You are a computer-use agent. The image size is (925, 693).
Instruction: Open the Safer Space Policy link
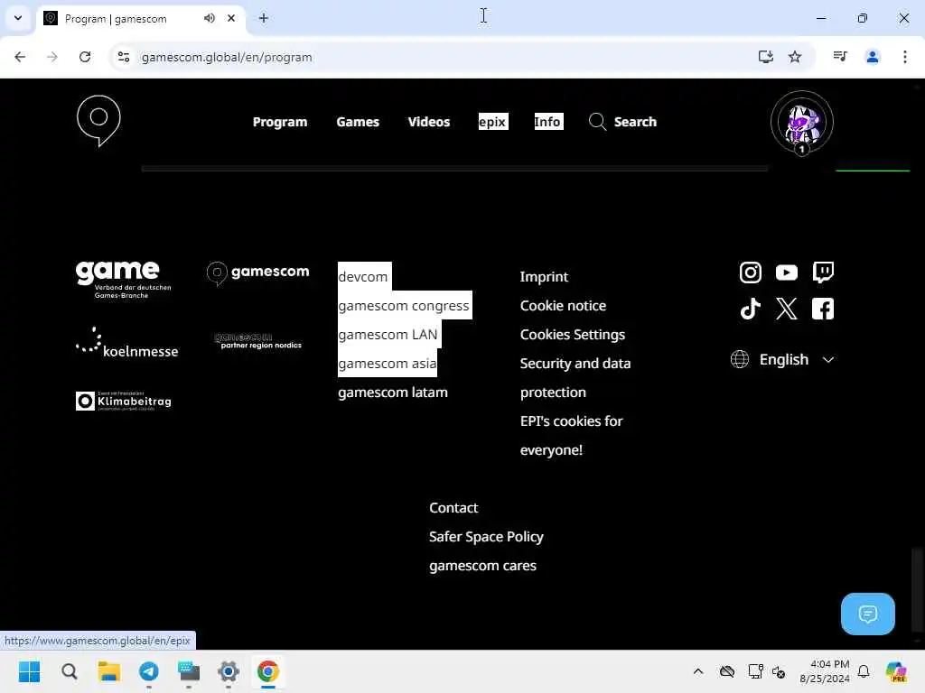[x=486, y=536]
